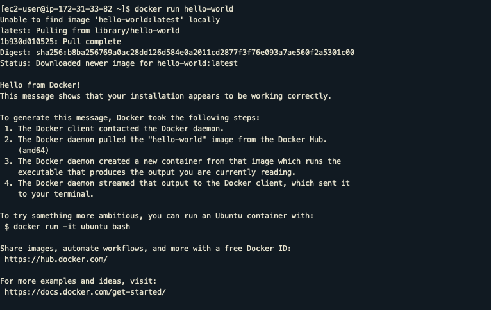Click 'Unable to find image' message
Screen dimensions: 491x310
[x=110, y=20]
